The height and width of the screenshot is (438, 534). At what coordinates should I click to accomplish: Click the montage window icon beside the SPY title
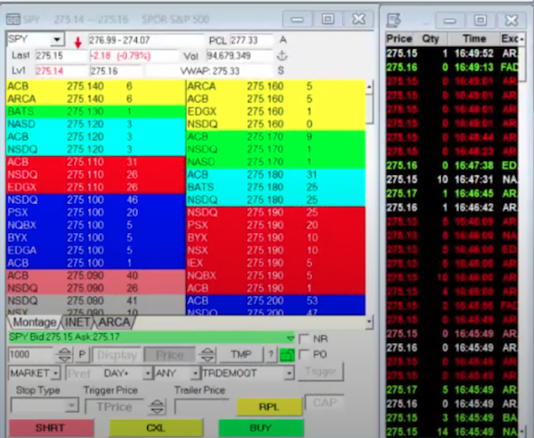[14, 20]
